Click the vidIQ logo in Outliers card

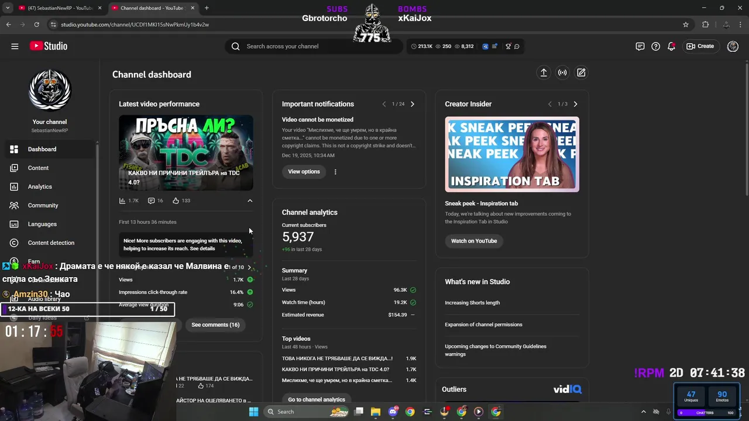pos(567,389)
